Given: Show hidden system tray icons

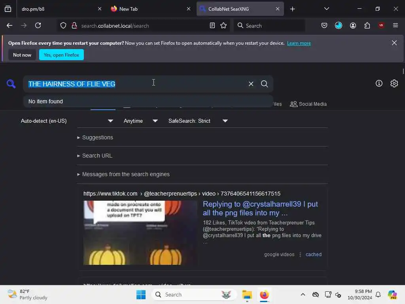Looking at the screenshot, I should pos(303,294).
